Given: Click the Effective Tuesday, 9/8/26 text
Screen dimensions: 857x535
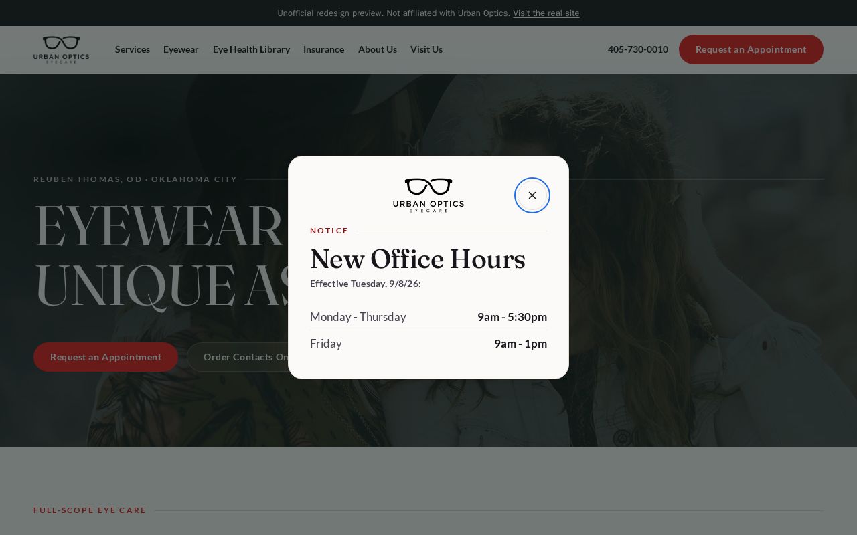Looking at the screenshot, I should tap(366, 284).
